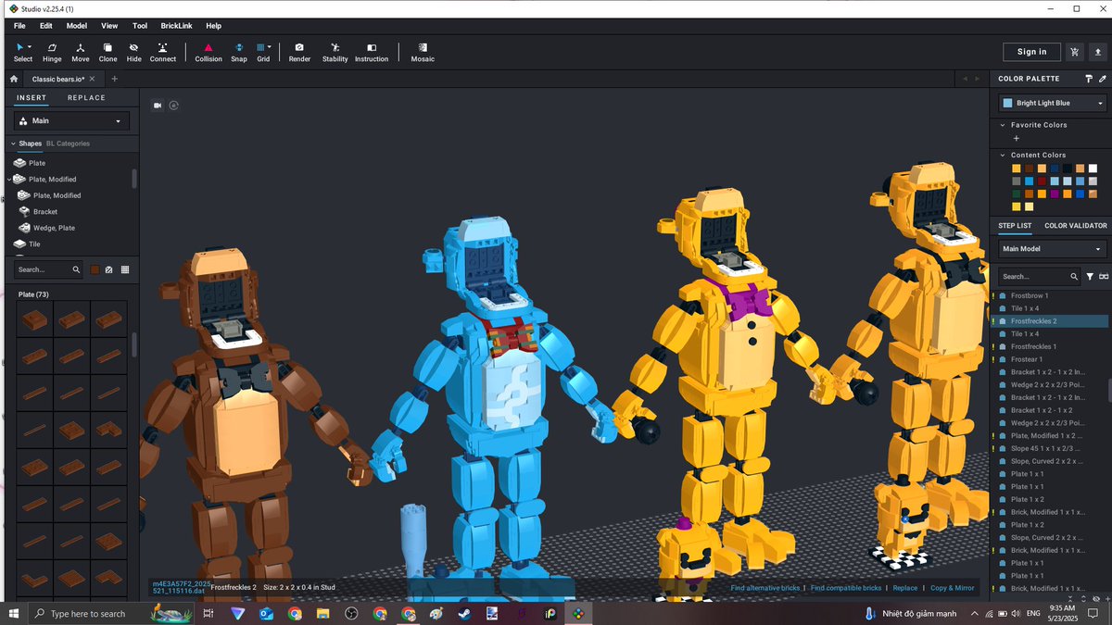Pick the white content color swatch
Image resolution: width=1112 pixels, height=625 pixels.
coord(1093,169)
